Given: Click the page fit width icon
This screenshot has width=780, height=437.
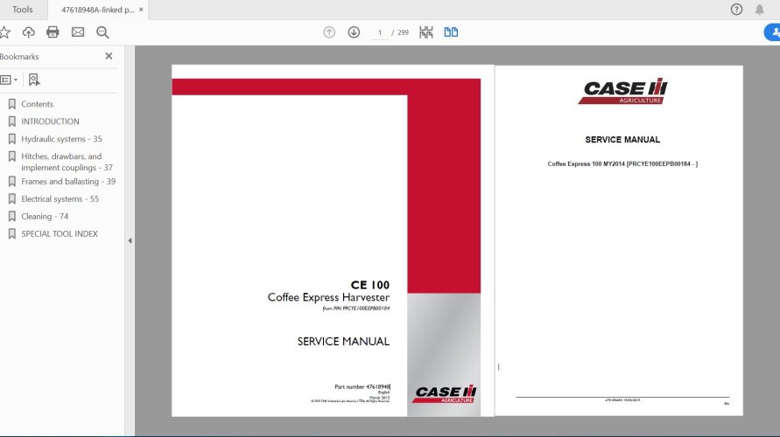Looking at the screenshot, I should (x=425, y=32).
